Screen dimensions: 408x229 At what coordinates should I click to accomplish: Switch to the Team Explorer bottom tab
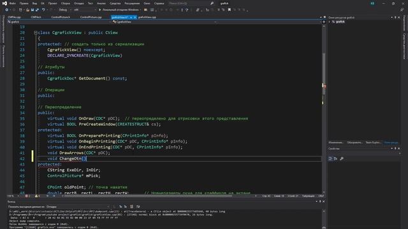[x=373, y=142]
